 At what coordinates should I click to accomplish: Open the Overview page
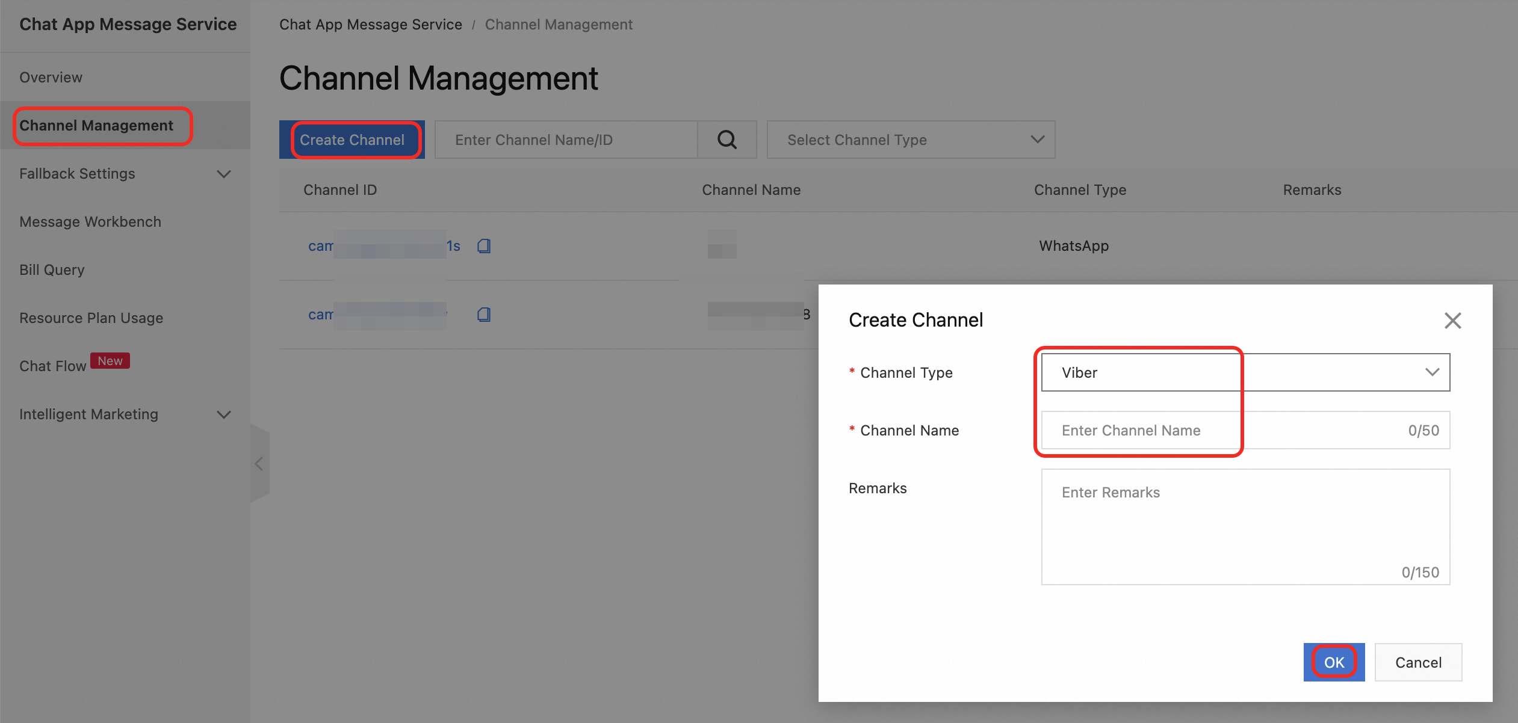coord(51,78)
